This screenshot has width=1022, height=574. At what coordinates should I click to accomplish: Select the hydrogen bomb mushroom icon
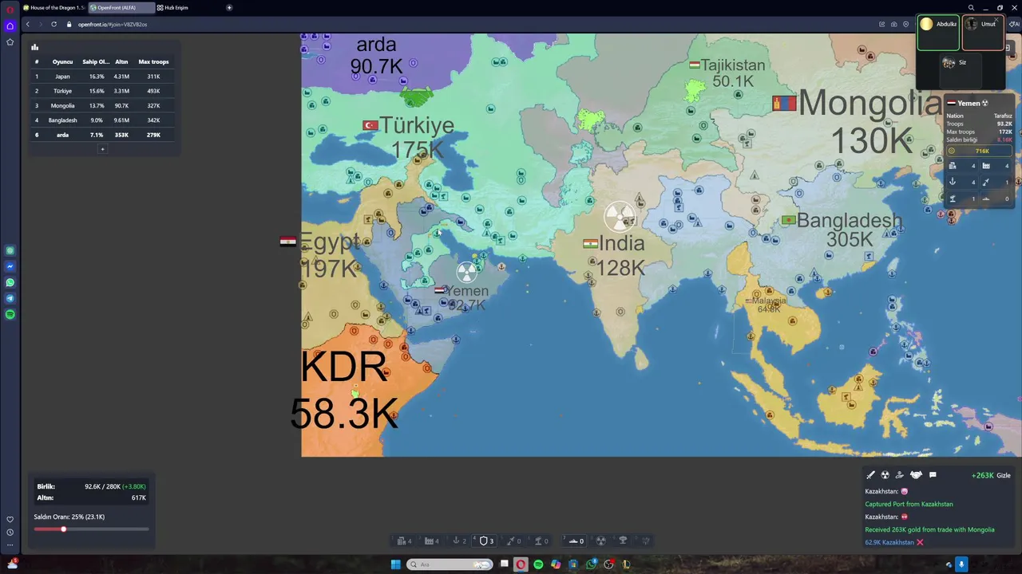[624, 541]
